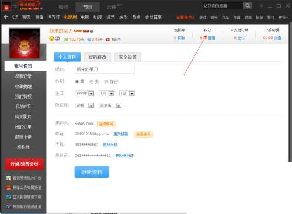Click the 更改手机 link
Screen dimensions: 292x214
point(110,145)
